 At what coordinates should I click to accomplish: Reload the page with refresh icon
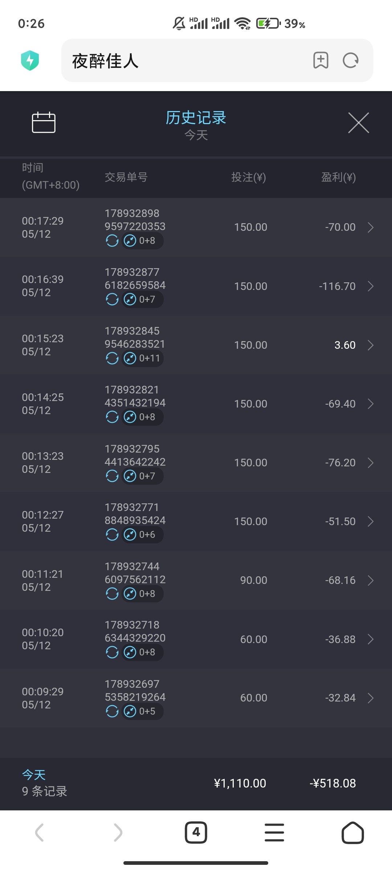pos(351,60)
